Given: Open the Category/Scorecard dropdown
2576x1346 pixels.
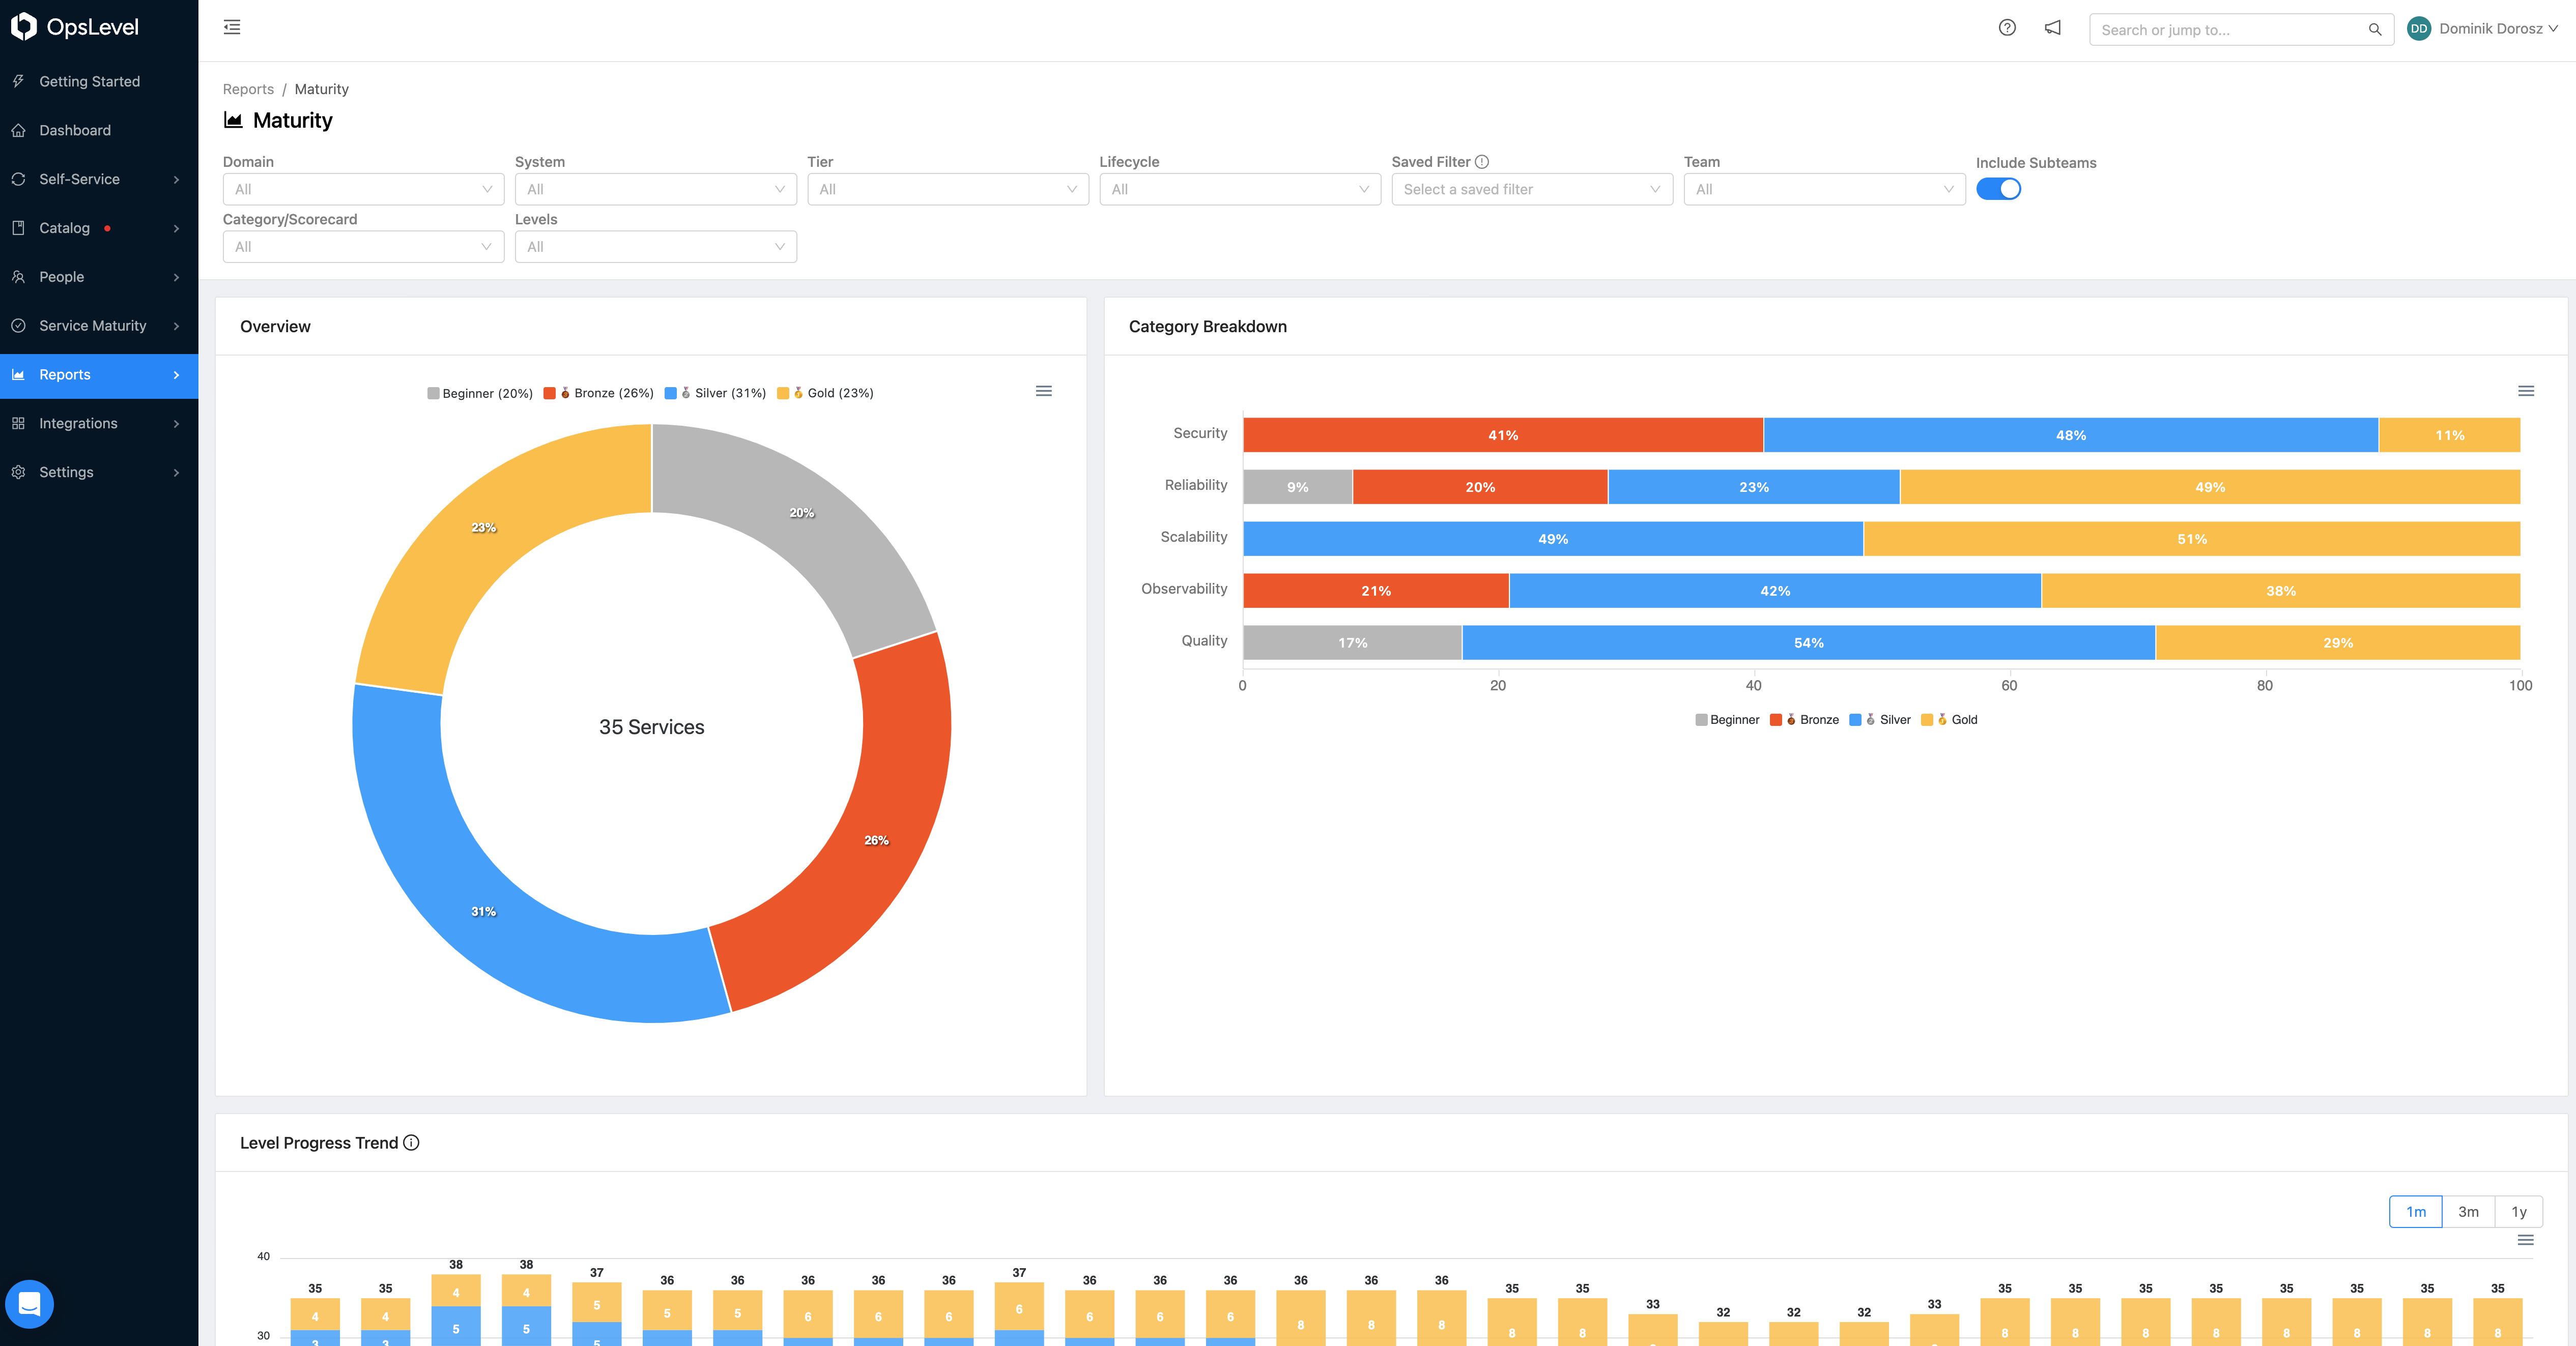Looking at the screenshot, I should pos(363,247).
